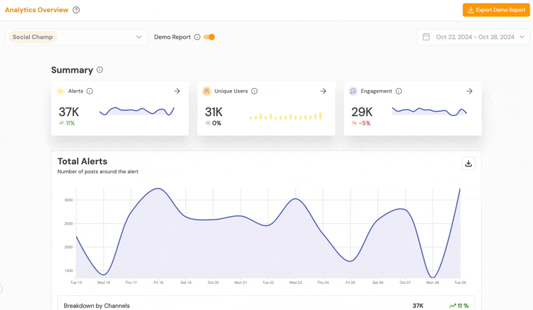This screenshot has height=310, width=533.
Task: Click the help icon beside Analytics Overview
Action: click(76, 10)
